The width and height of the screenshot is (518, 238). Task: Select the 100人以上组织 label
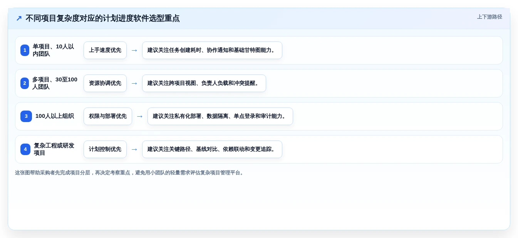pyautogui.click(x=55, y=116)
